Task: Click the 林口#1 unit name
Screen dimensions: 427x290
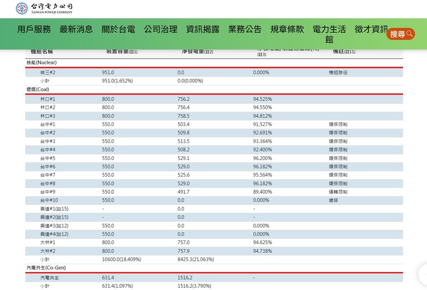Action: [48, 99]
